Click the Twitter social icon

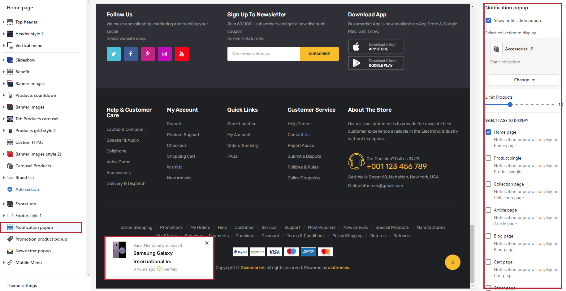coord(114,54)
